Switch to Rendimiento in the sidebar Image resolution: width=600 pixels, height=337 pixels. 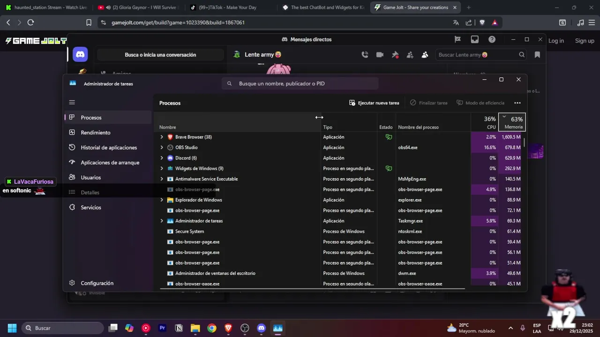(108, 132)
